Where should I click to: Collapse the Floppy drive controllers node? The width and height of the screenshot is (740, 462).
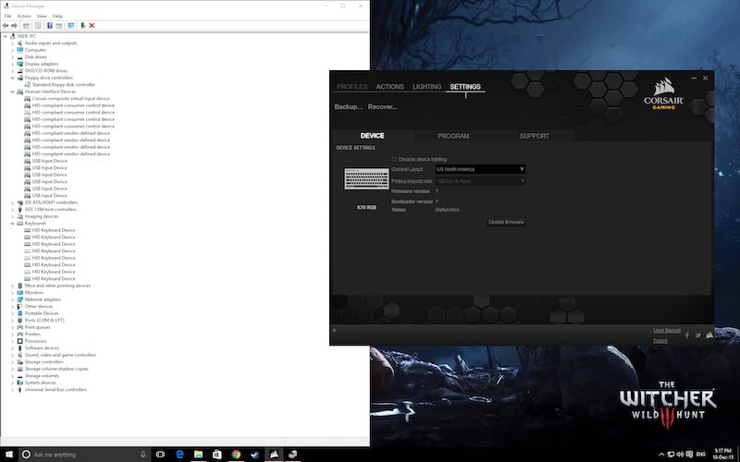click(x=13, y=78)
